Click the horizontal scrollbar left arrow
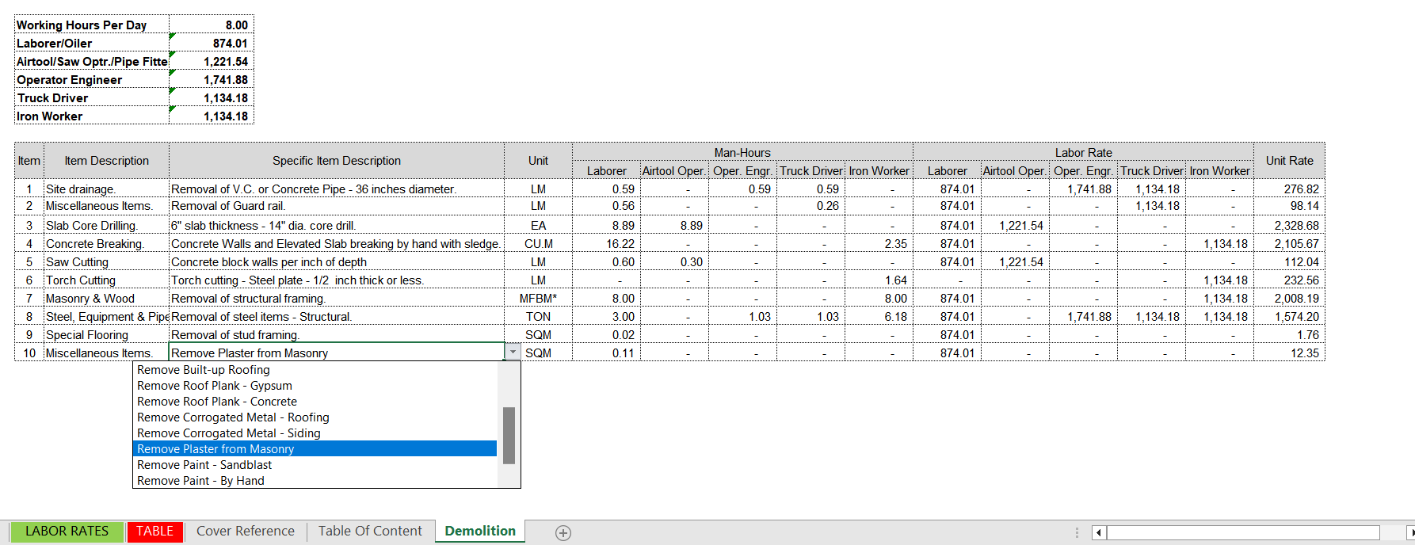Screen dimensions: 1415x545 (1099, 532)
